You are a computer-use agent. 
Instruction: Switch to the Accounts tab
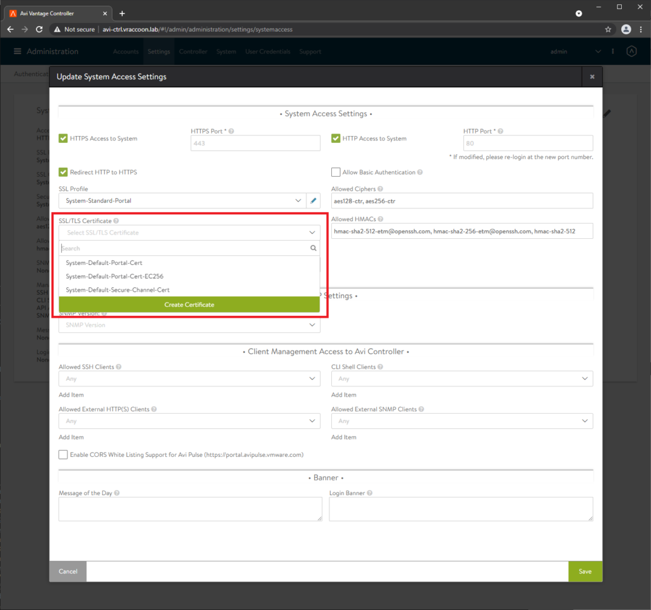click(x=125, y=51)
